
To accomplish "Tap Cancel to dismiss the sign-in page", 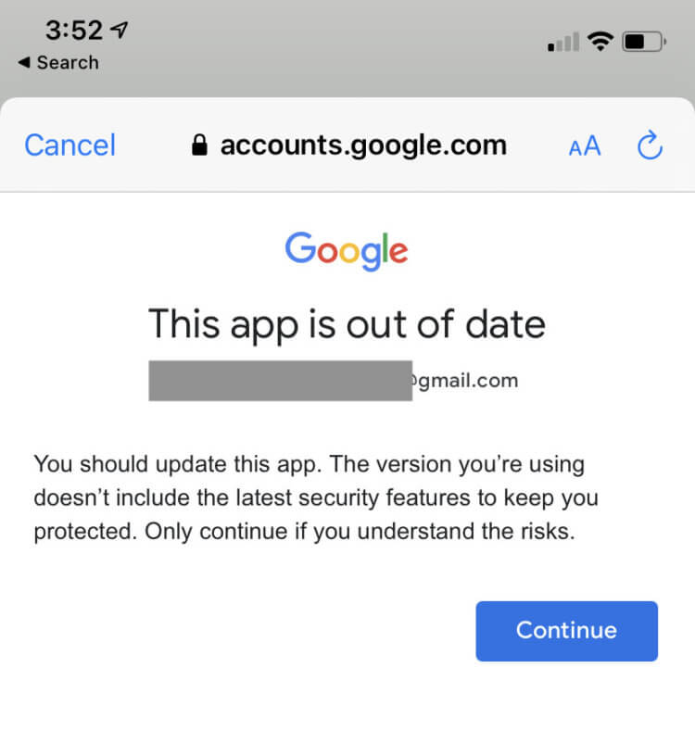I will pos(69,145).
